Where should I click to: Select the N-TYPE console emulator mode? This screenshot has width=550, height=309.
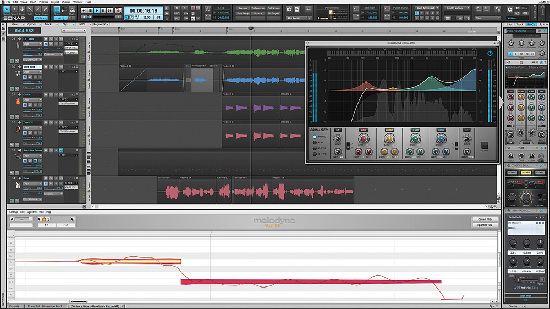526,173
